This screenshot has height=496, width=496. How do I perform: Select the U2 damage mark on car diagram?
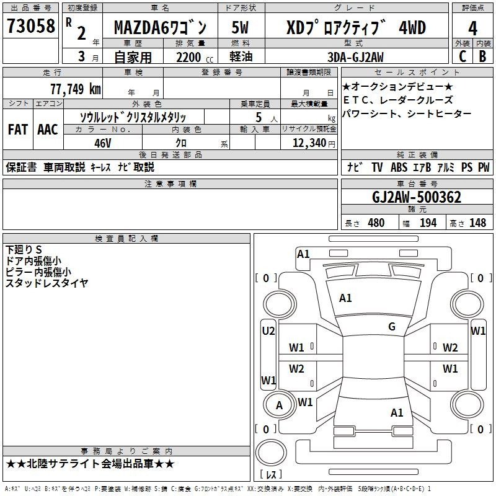[268, 331]
